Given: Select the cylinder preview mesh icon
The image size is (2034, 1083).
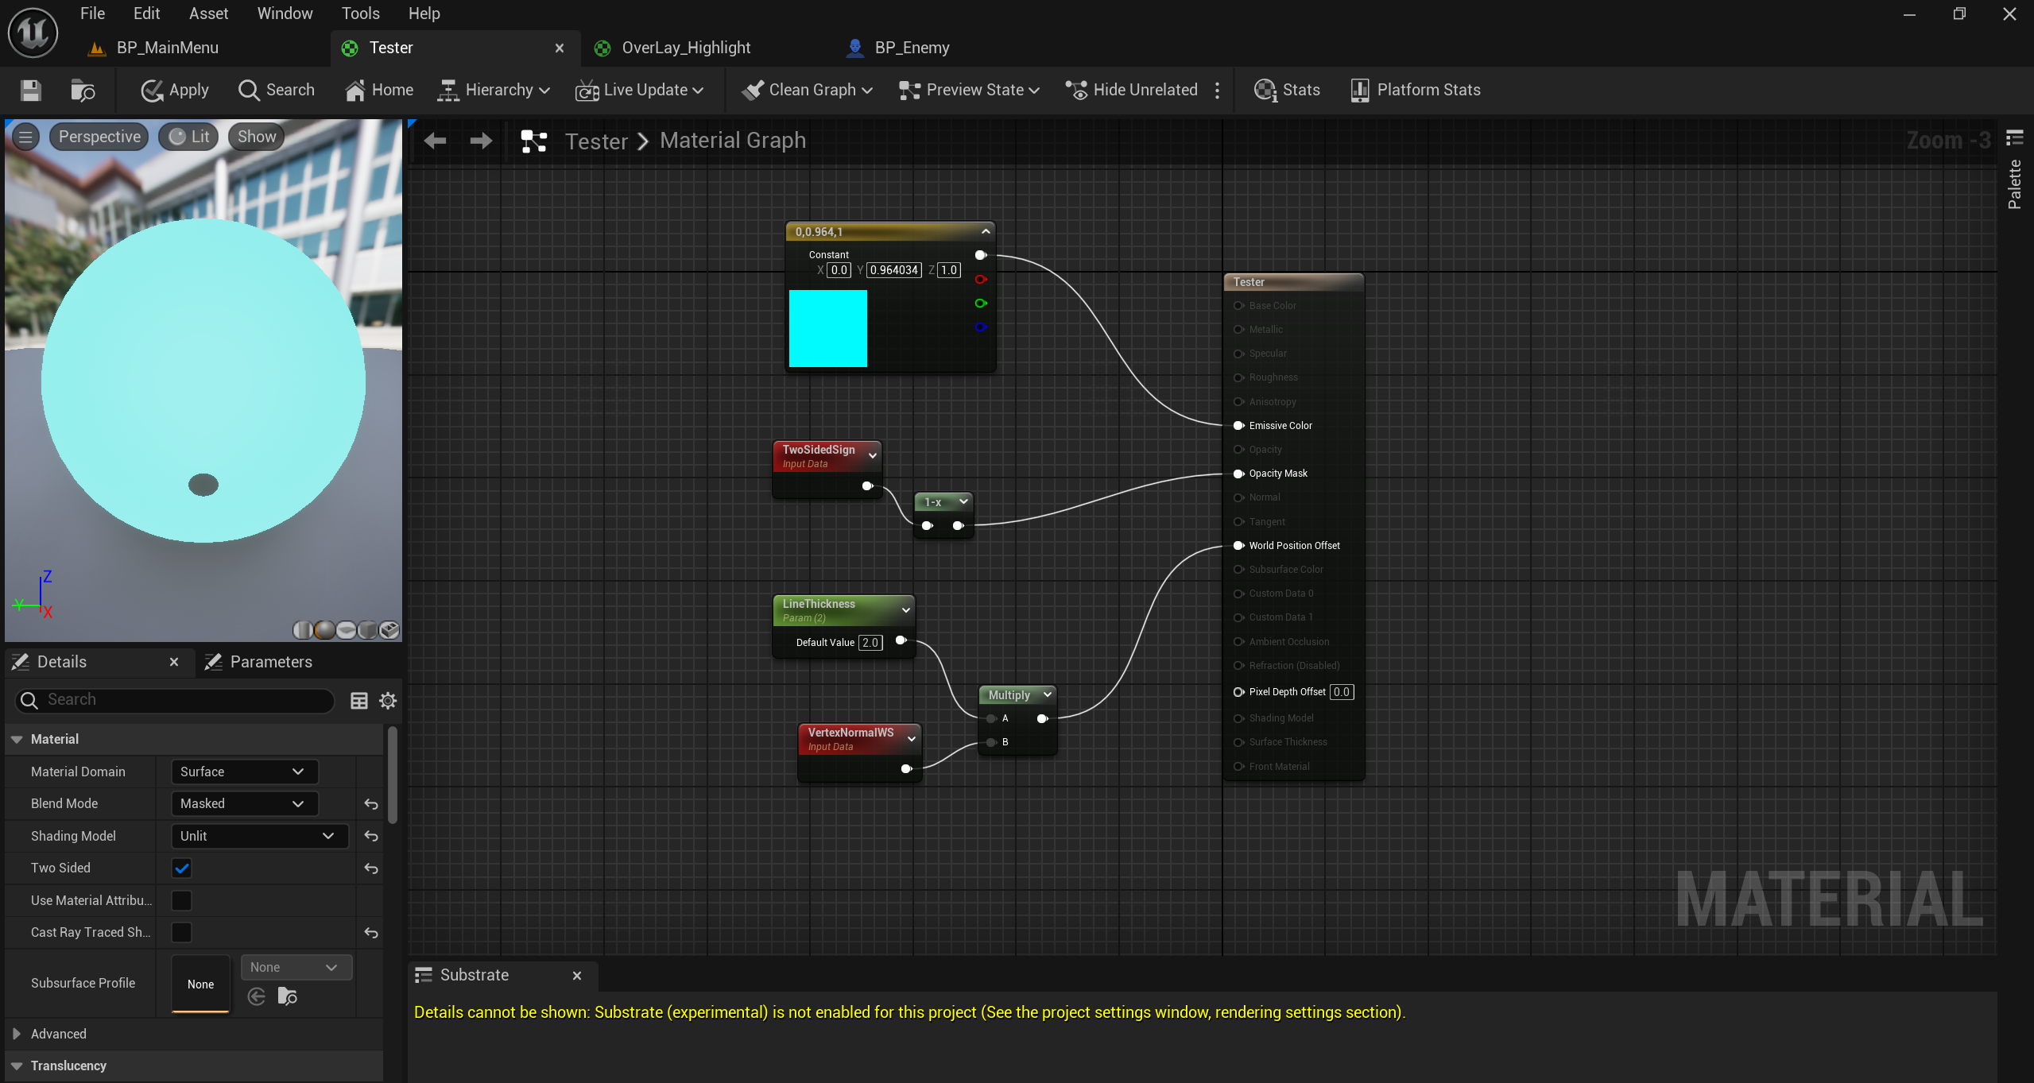Looking at the screenshot, I should point(303,630).
